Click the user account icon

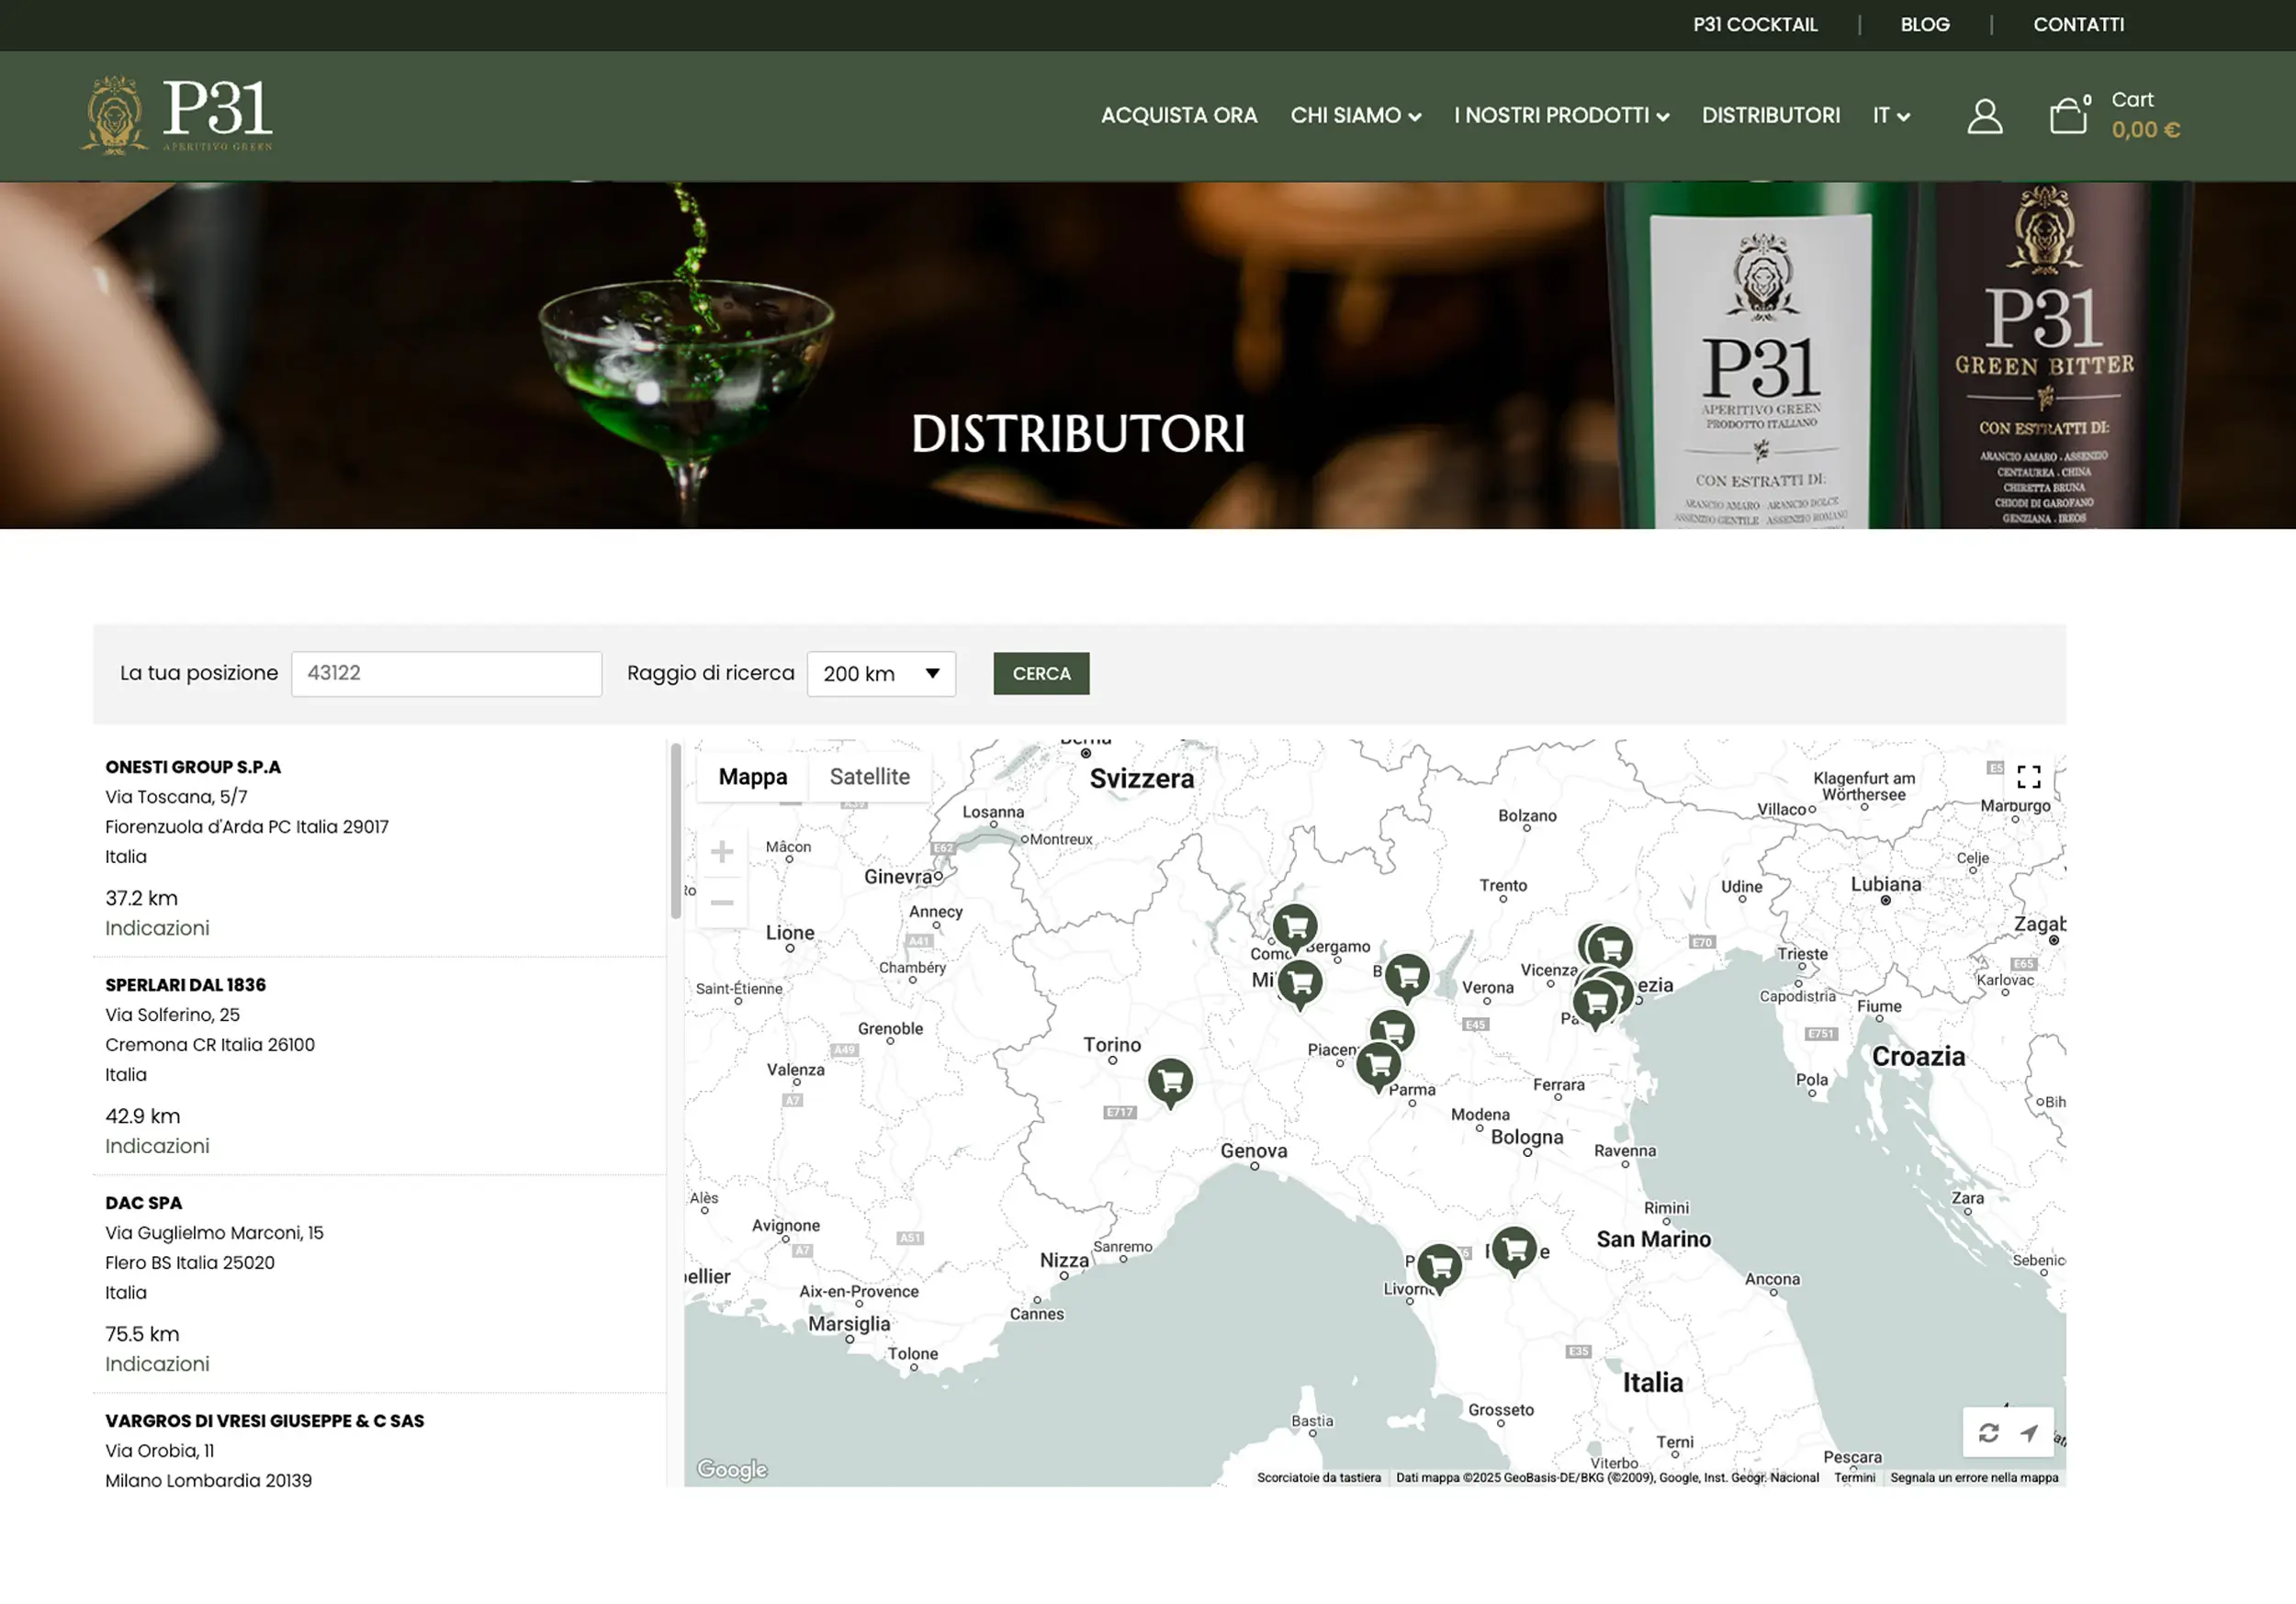coord(1984,116)
